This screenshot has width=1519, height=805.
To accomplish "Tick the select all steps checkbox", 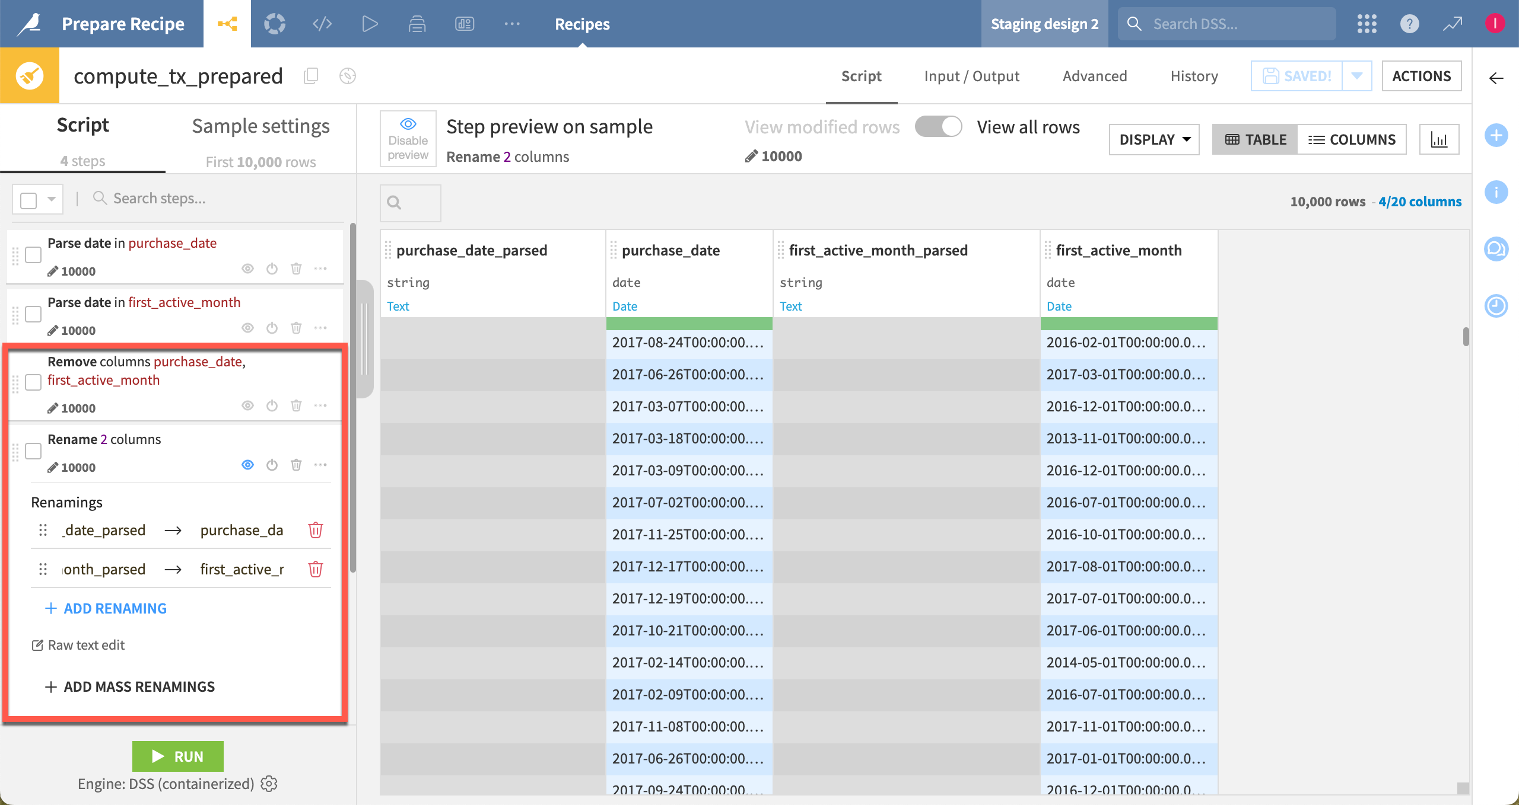I will pyautogui.click(x=28, y=200).
